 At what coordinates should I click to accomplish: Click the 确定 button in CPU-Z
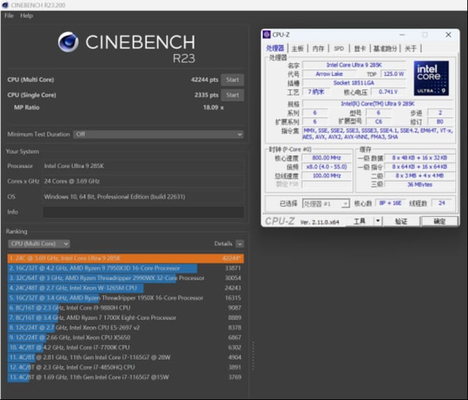tap(439, 221)
